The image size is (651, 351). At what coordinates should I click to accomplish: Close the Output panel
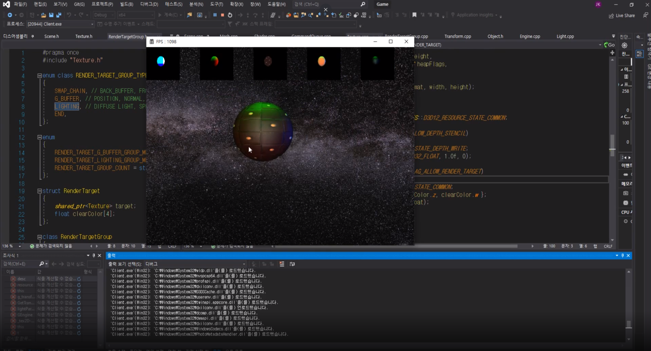coord(628,255)
